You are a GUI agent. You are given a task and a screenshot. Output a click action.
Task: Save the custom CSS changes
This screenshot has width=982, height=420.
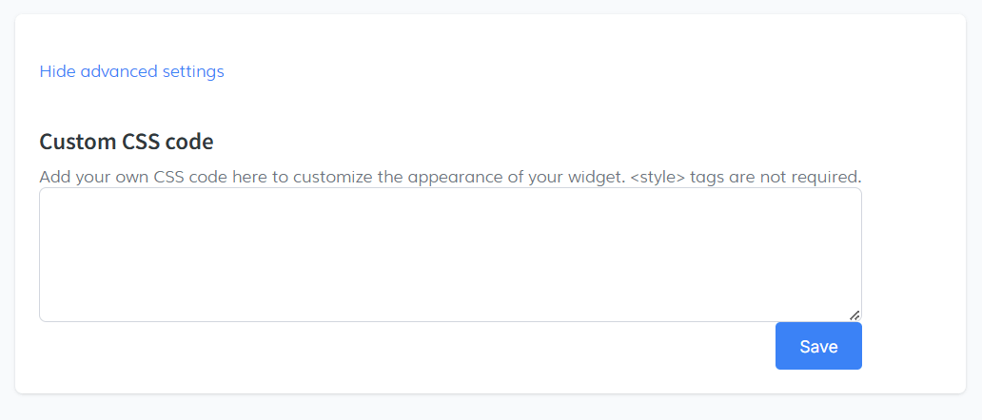[818, 346]
